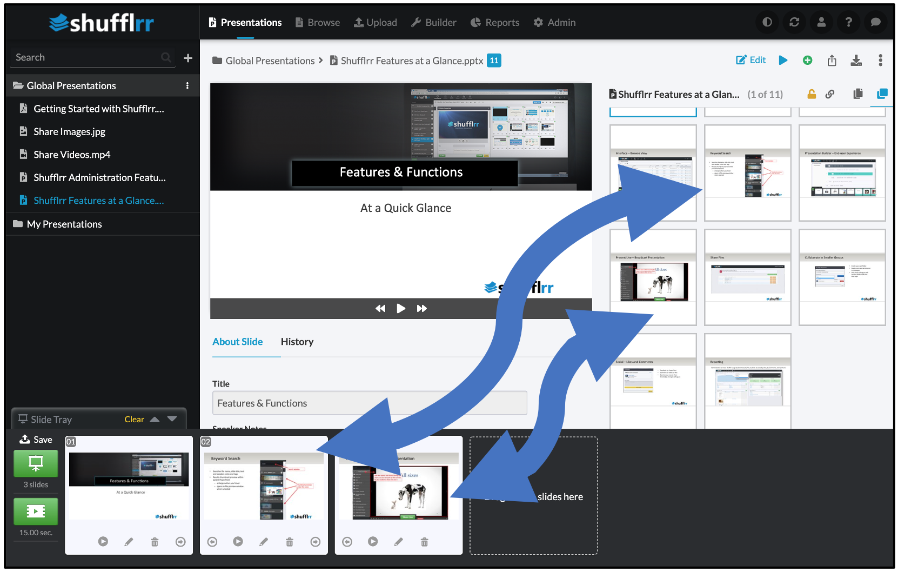The height and width of the screenshot is (572, 898).
Task: Click the slide count badge 11
Action: tap(494, 61)
